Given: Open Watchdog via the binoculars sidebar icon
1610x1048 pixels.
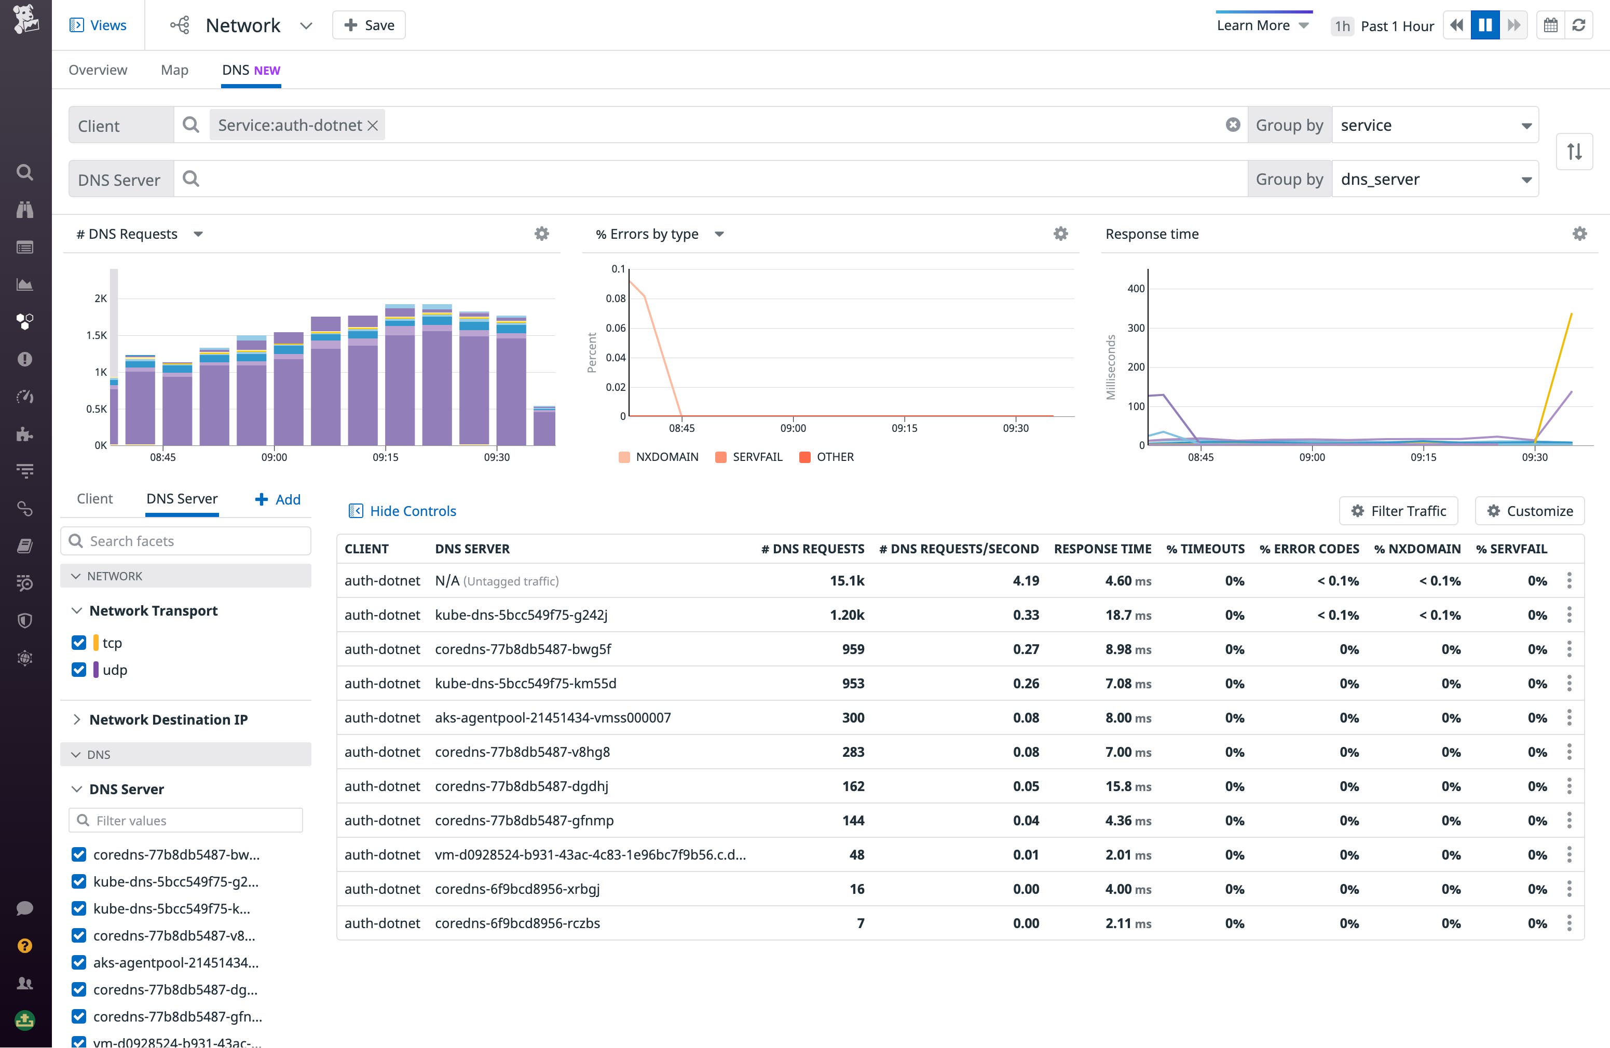Looking at the screenshot, I should [x=24, y=210].
